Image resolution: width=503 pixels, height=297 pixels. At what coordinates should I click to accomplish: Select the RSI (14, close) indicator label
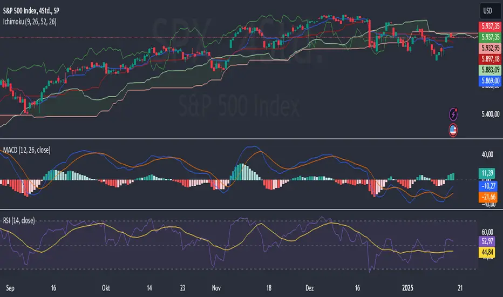[x=19, y=220]
